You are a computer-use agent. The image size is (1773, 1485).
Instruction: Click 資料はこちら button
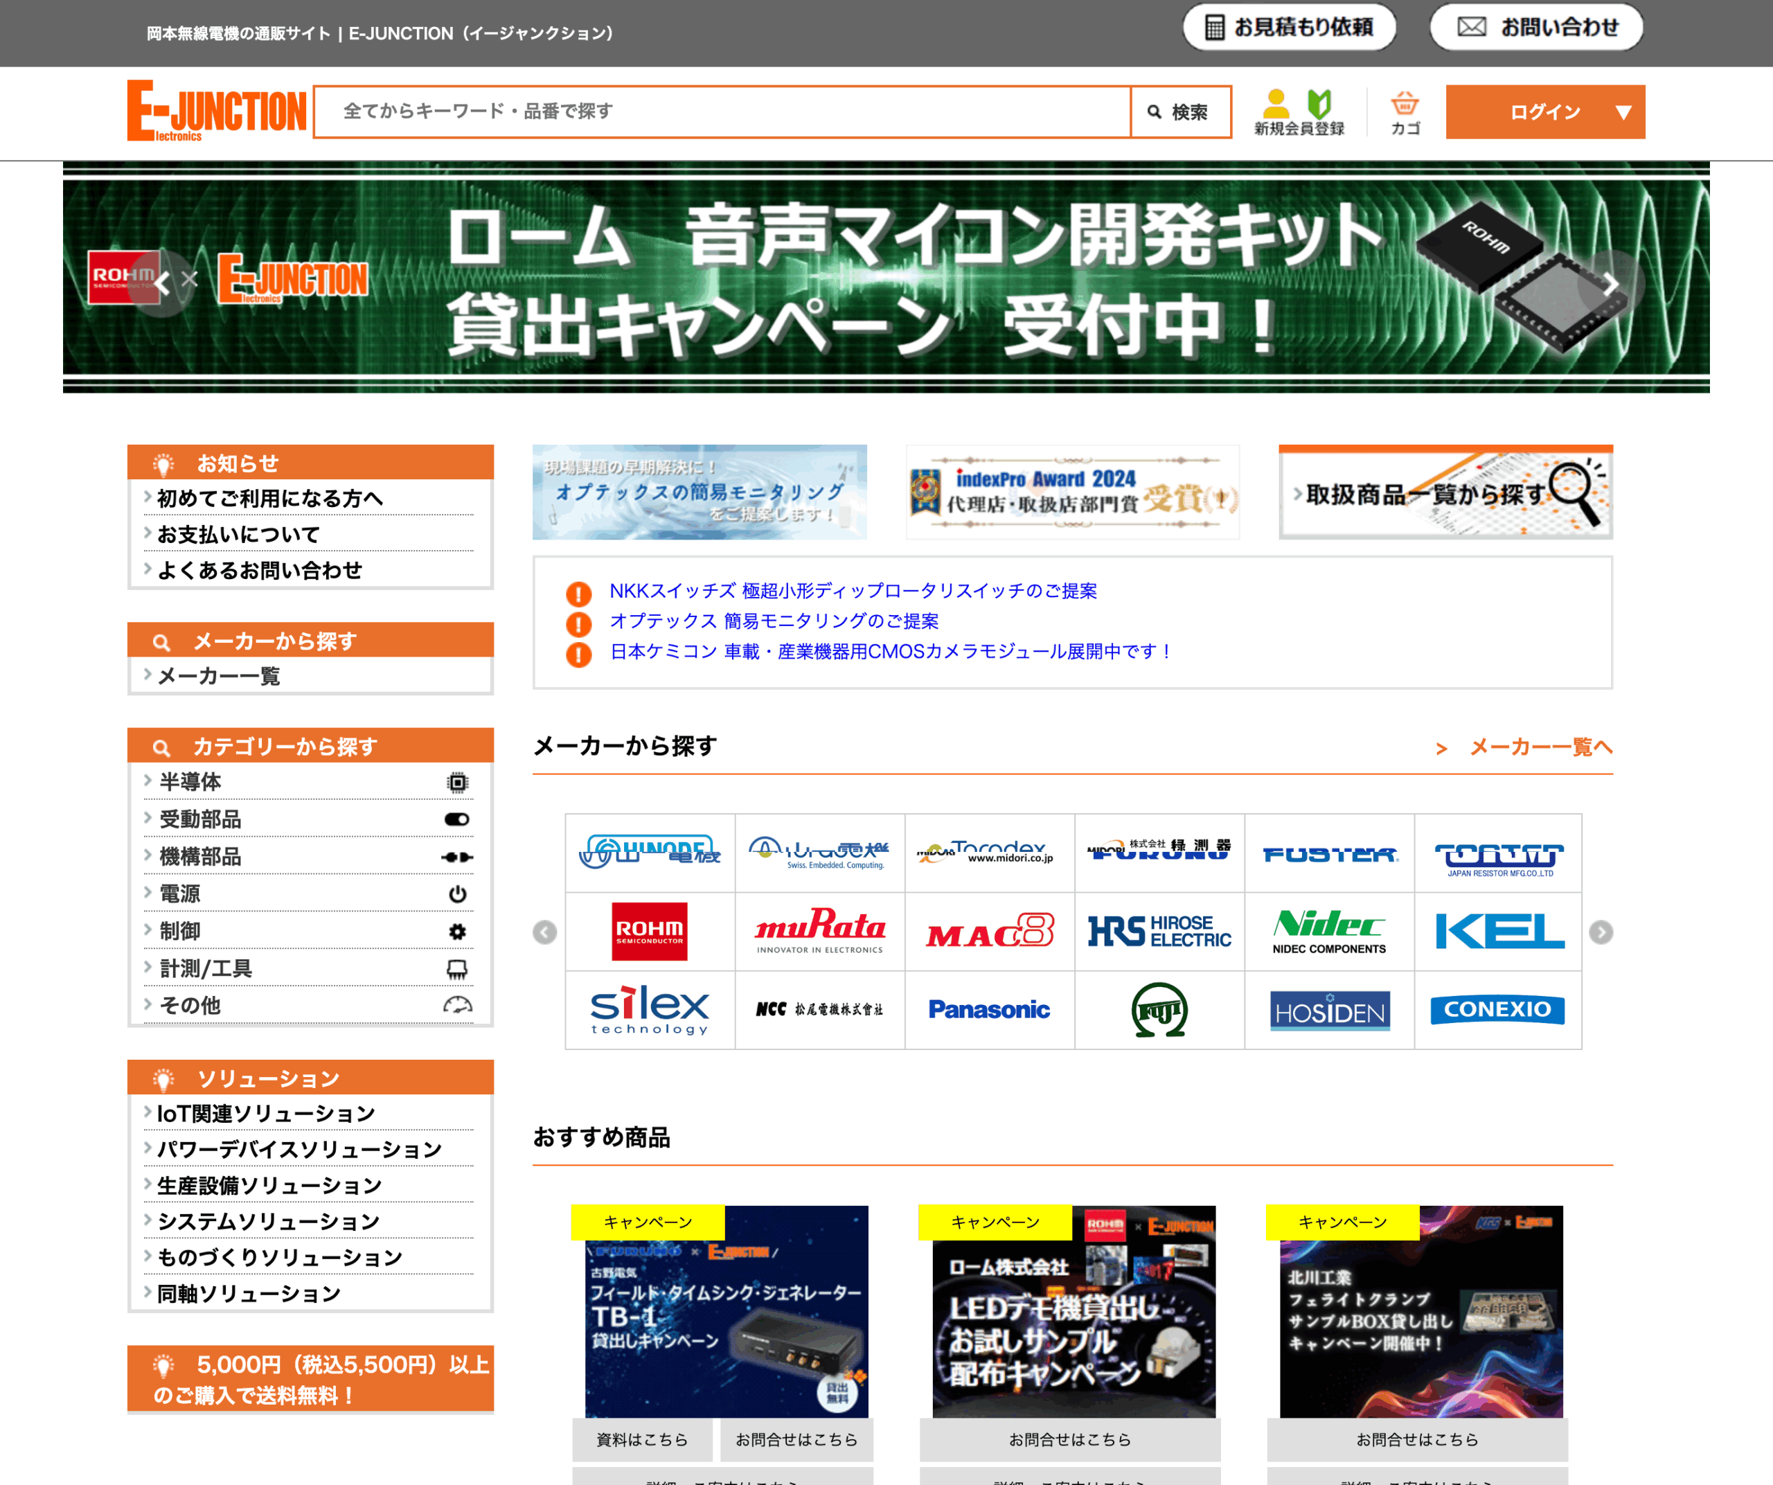pos(643,1439)
